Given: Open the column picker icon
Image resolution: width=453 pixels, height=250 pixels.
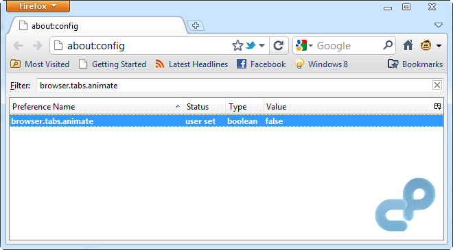Looking at the screenshot, I should 438,107.
